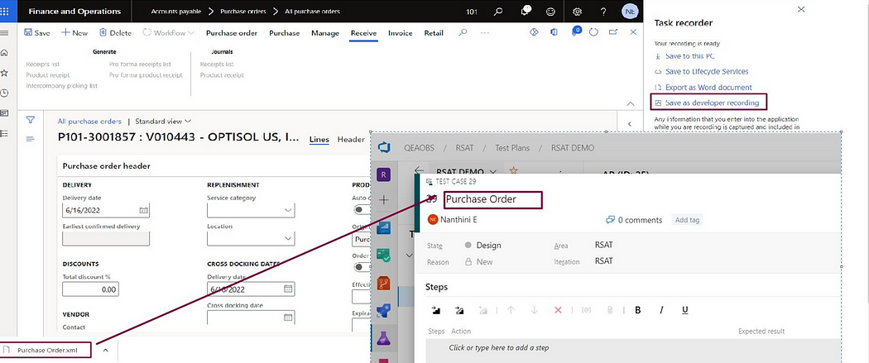The height and width of the screenshot is (363, 869).
Task: Insert step icon in Steps toolbar
Action: pyautogui.click(x=435, y=310)
